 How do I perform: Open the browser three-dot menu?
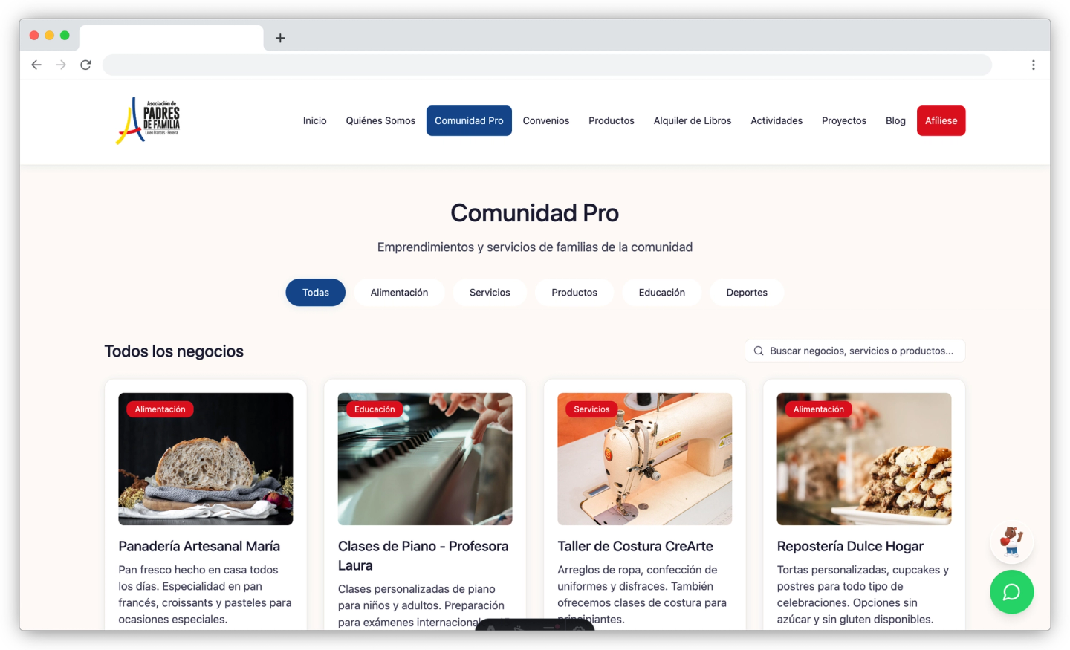[1033, 65]
